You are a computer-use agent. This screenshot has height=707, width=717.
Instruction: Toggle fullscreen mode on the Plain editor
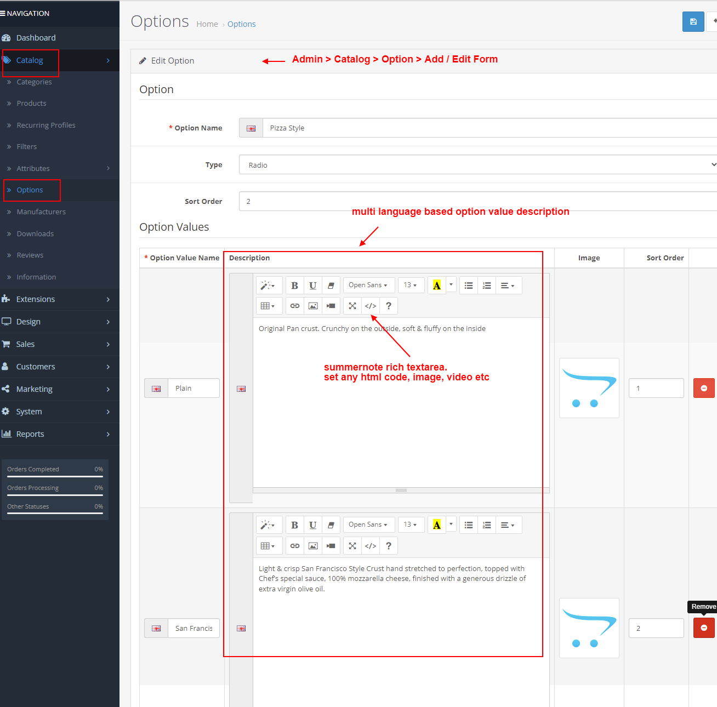click(x=352, y=305)
